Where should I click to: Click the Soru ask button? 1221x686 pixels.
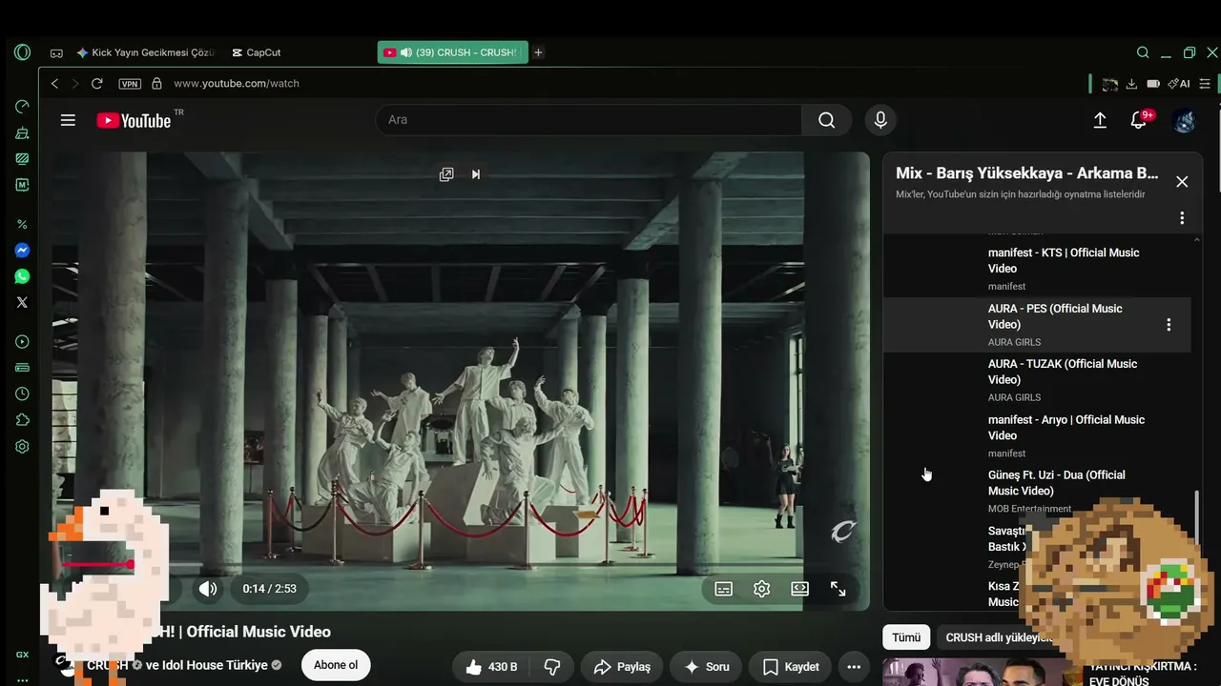[x=706, y=667]
